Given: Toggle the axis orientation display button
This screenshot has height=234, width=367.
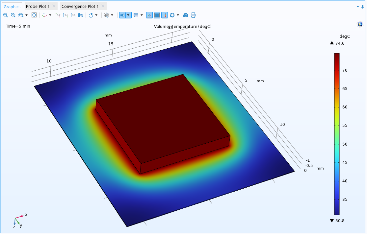Looking at the screenshot, I should [x=149, y=15].
